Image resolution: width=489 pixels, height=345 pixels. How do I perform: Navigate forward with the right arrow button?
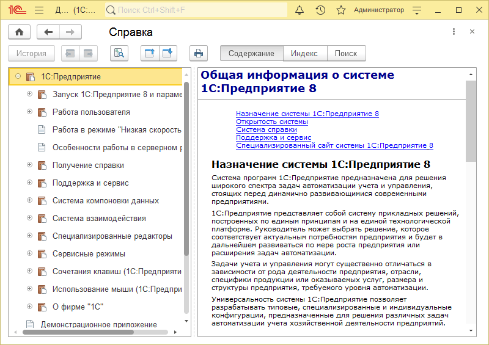(70, 32)
